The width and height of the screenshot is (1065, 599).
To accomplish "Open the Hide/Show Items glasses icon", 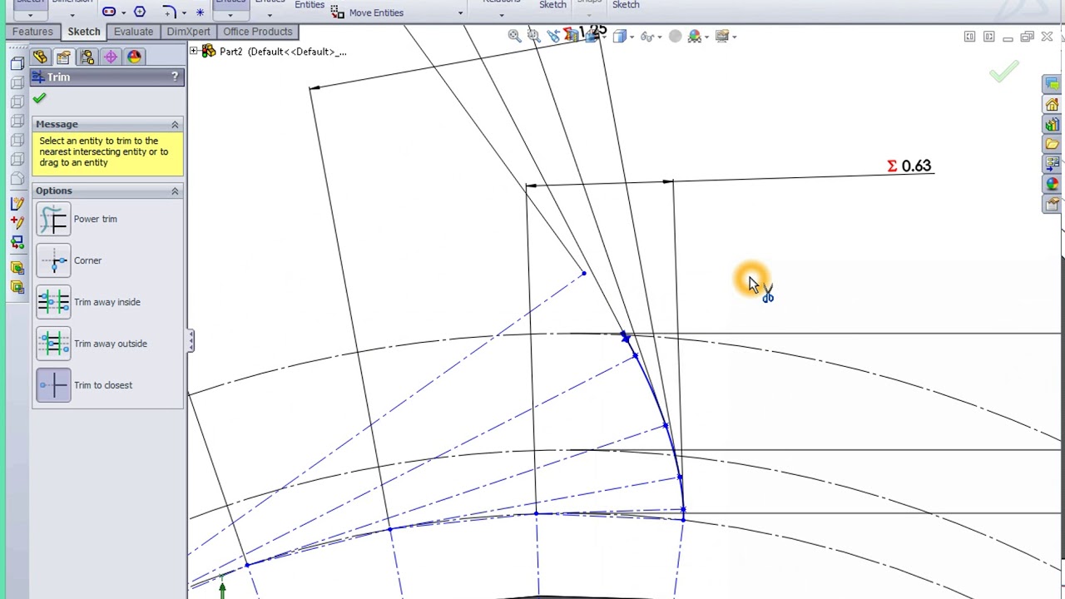I will pos(646,37).
